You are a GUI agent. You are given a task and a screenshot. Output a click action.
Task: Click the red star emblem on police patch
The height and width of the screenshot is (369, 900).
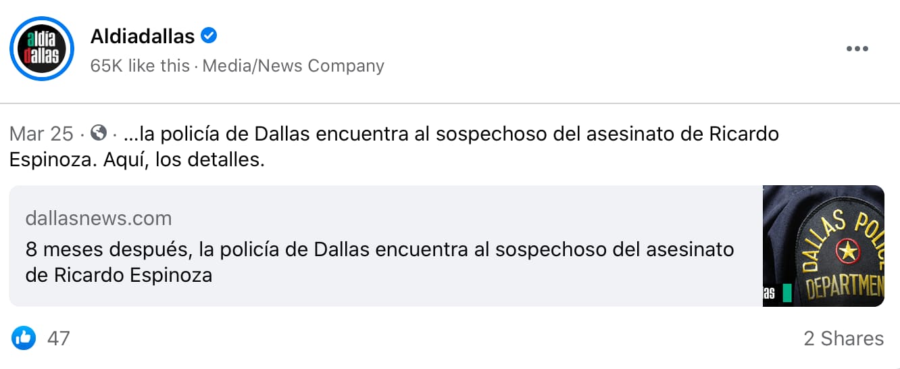pyautogui.click(x=845, y=252)
